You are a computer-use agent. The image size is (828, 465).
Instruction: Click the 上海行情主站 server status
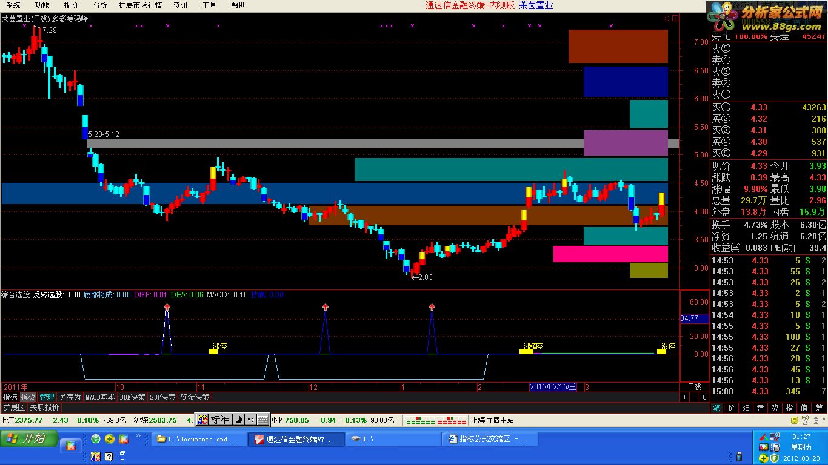[x=492, y=420]
